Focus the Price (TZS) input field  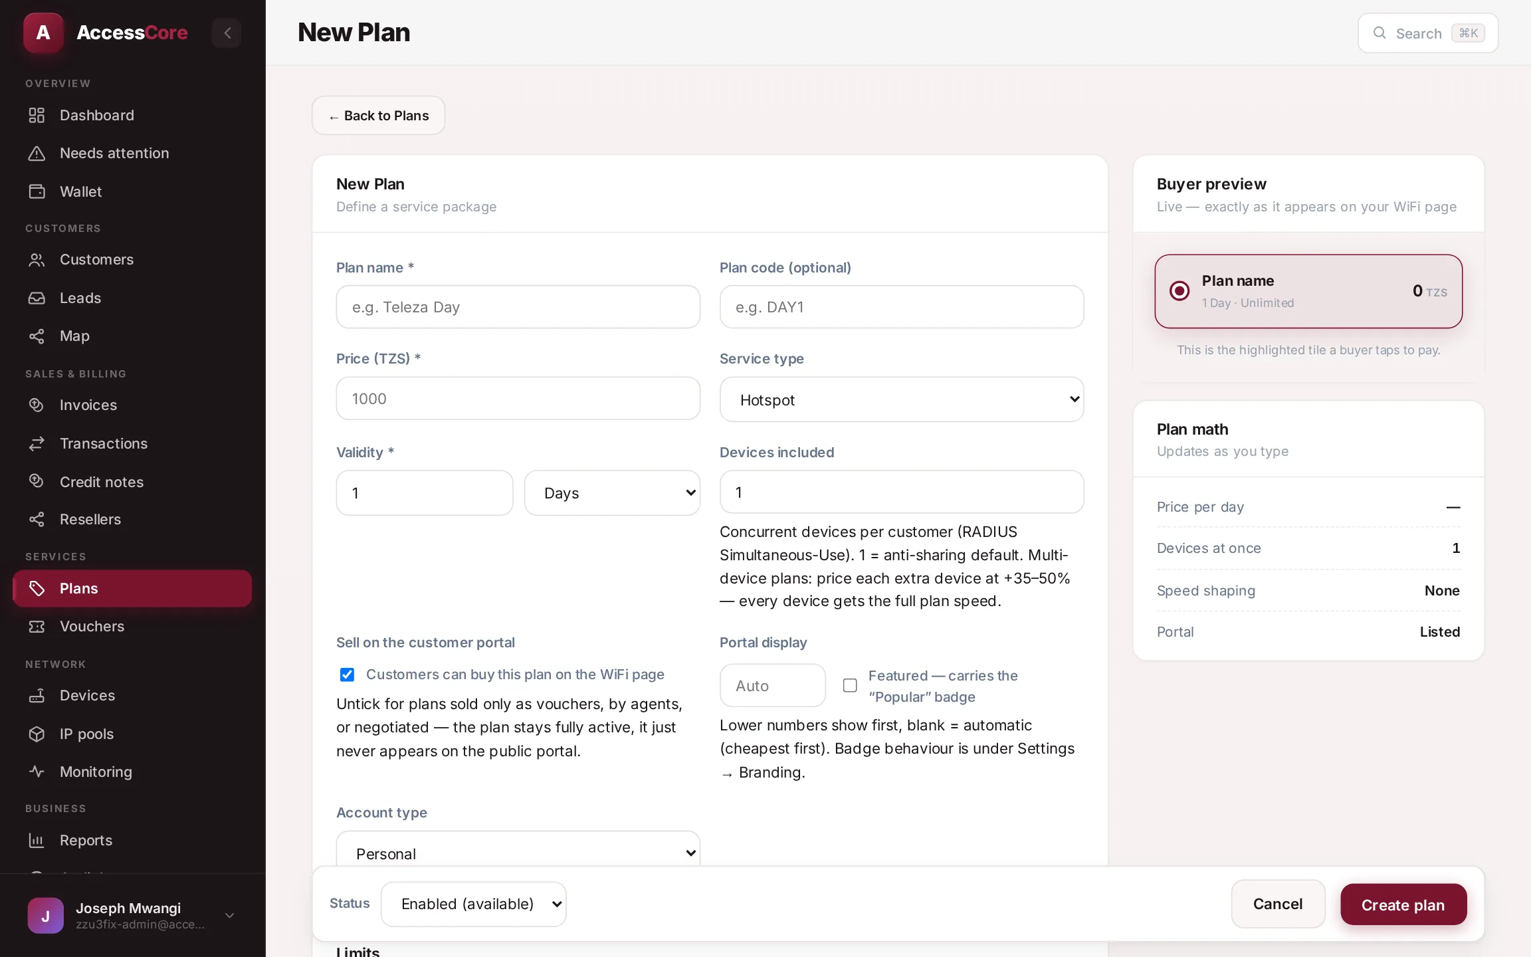pos(518,399)
